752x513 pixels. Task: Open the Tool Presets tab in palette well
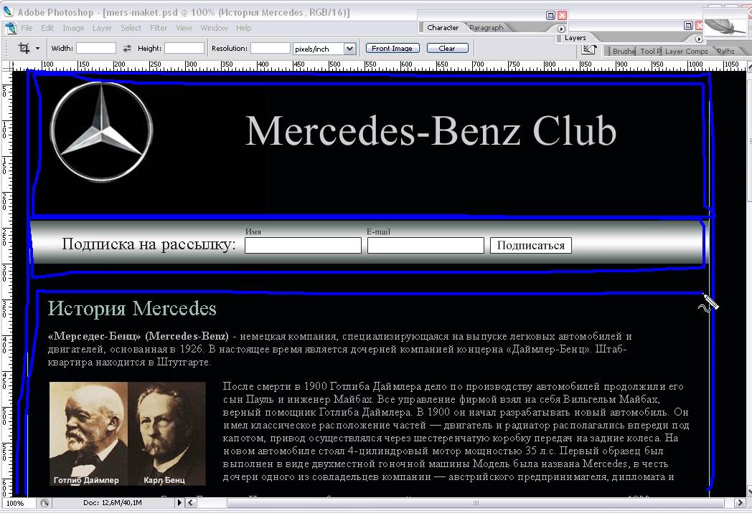[x=650, y=51]
